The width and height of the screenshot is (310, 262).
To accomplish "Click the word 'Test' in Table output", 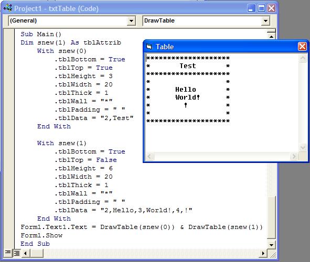I will [x=188, y=65].
